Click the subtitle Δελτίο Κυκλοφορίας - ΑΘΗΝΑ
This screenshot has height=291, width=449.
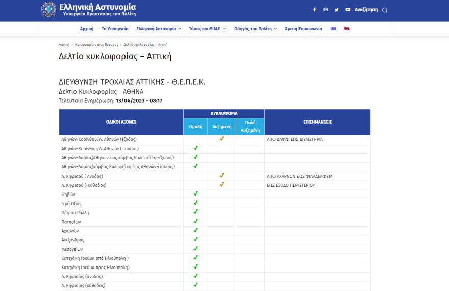101,92
